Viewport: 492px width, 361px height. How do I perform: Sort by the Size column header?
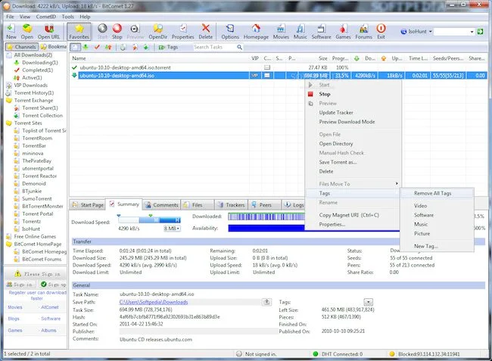click(323, 58)
